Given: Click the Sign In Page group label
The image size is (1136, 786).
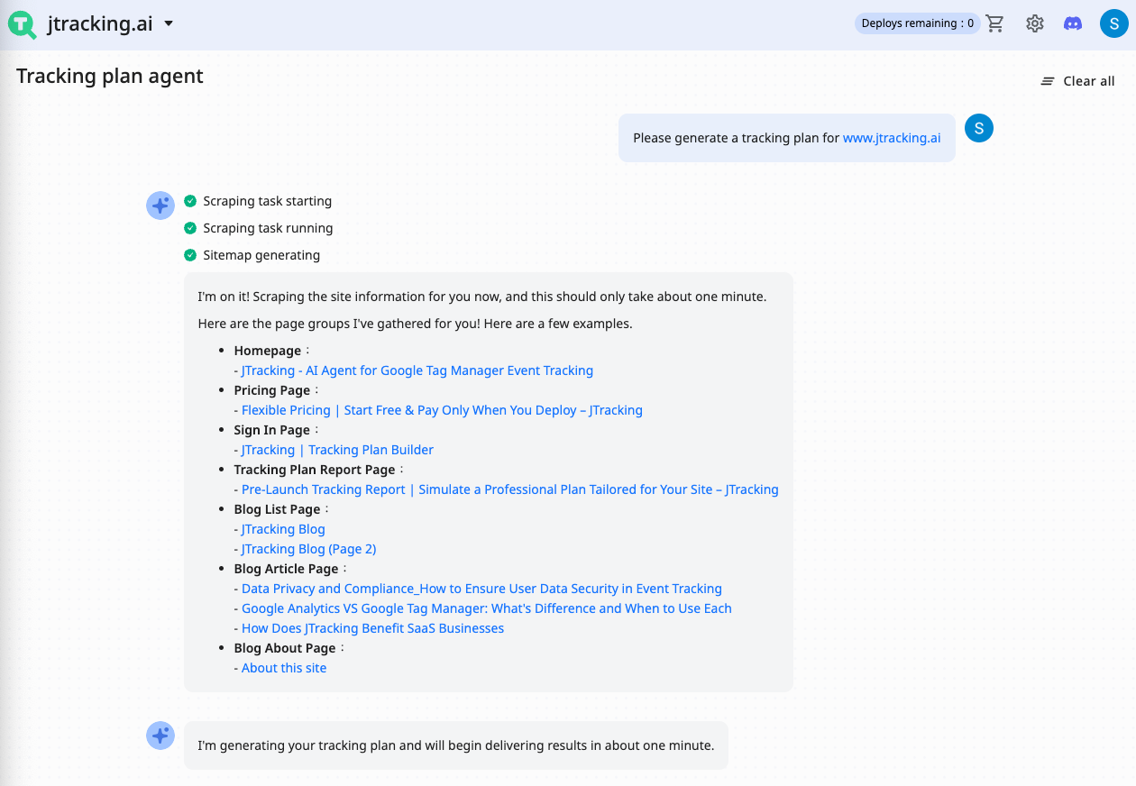Looking at the screenshot, I should [272, 430].
